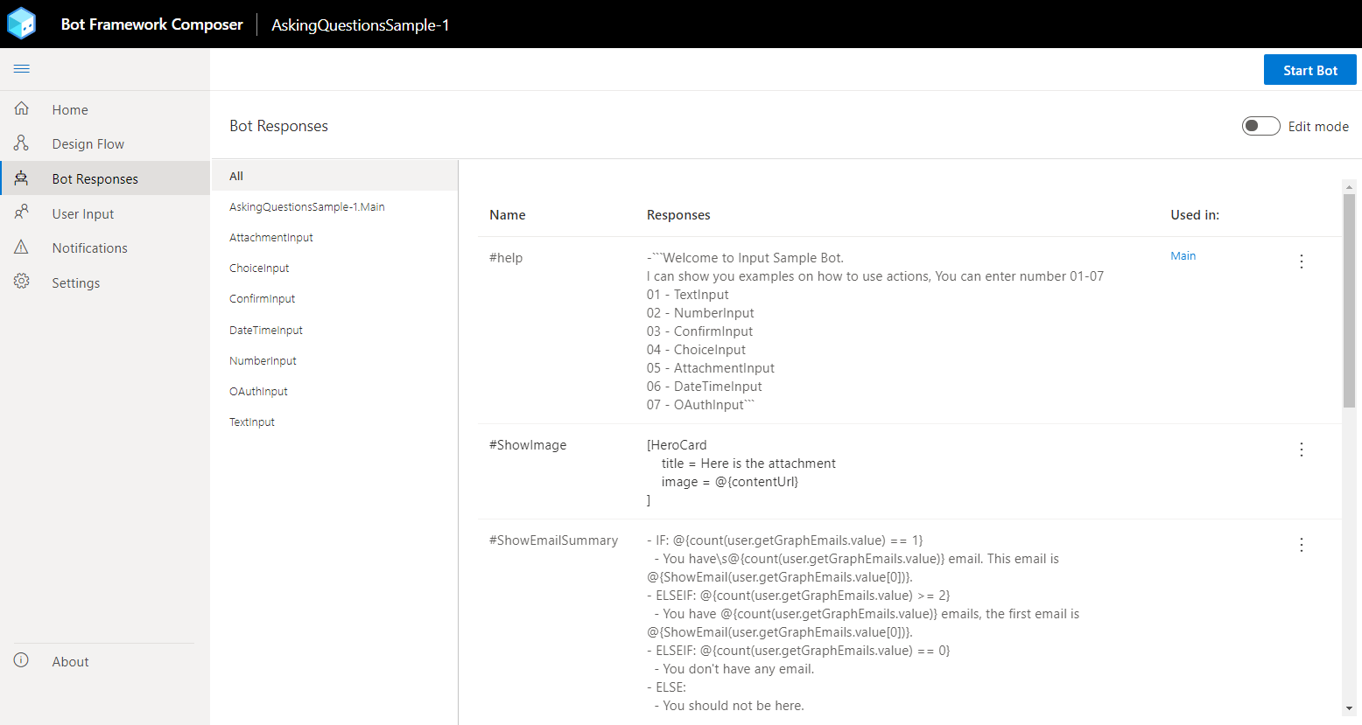Click the Responses column header

(x=678, y=214)
